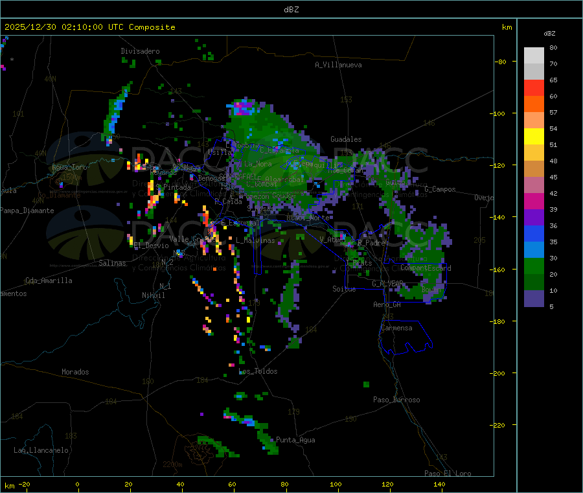The width and height of the screenshot is (583, 493).
Task: Click the Bowen location label
Action: (x=431, y=289)
